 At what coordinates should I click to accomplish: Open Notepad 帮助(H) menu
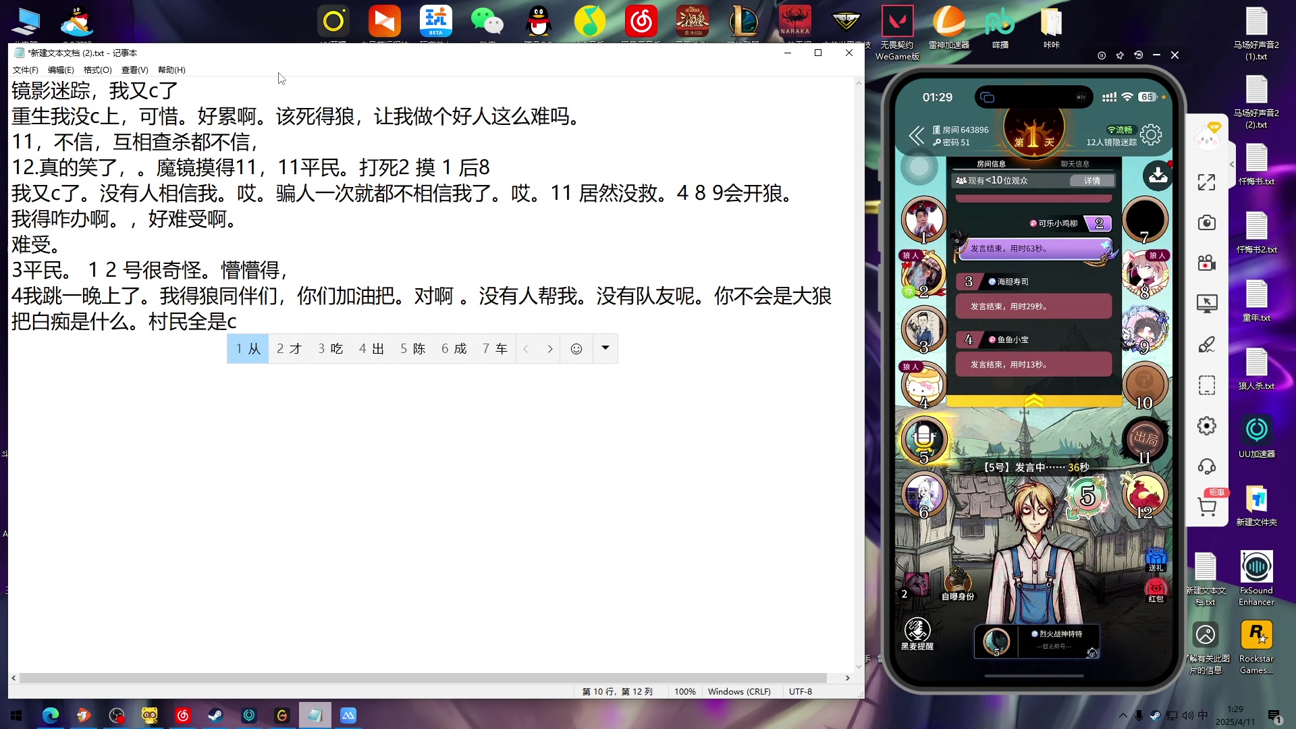(x=171, y=70)
